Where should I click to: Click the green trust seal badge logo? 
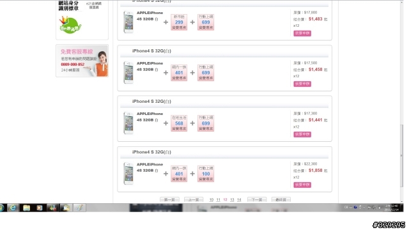click(x=70, y=24)
